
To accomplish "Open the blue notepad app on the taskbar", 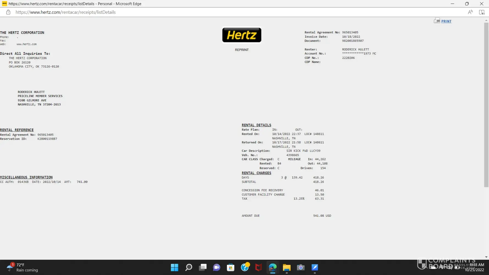I will click(315, 267).
